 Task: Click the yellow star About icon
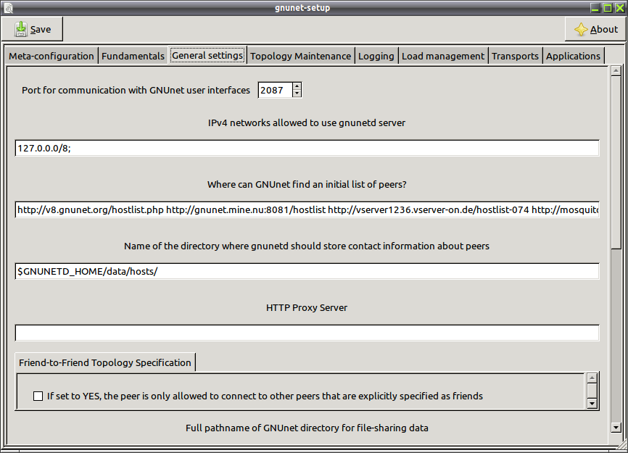581,29
